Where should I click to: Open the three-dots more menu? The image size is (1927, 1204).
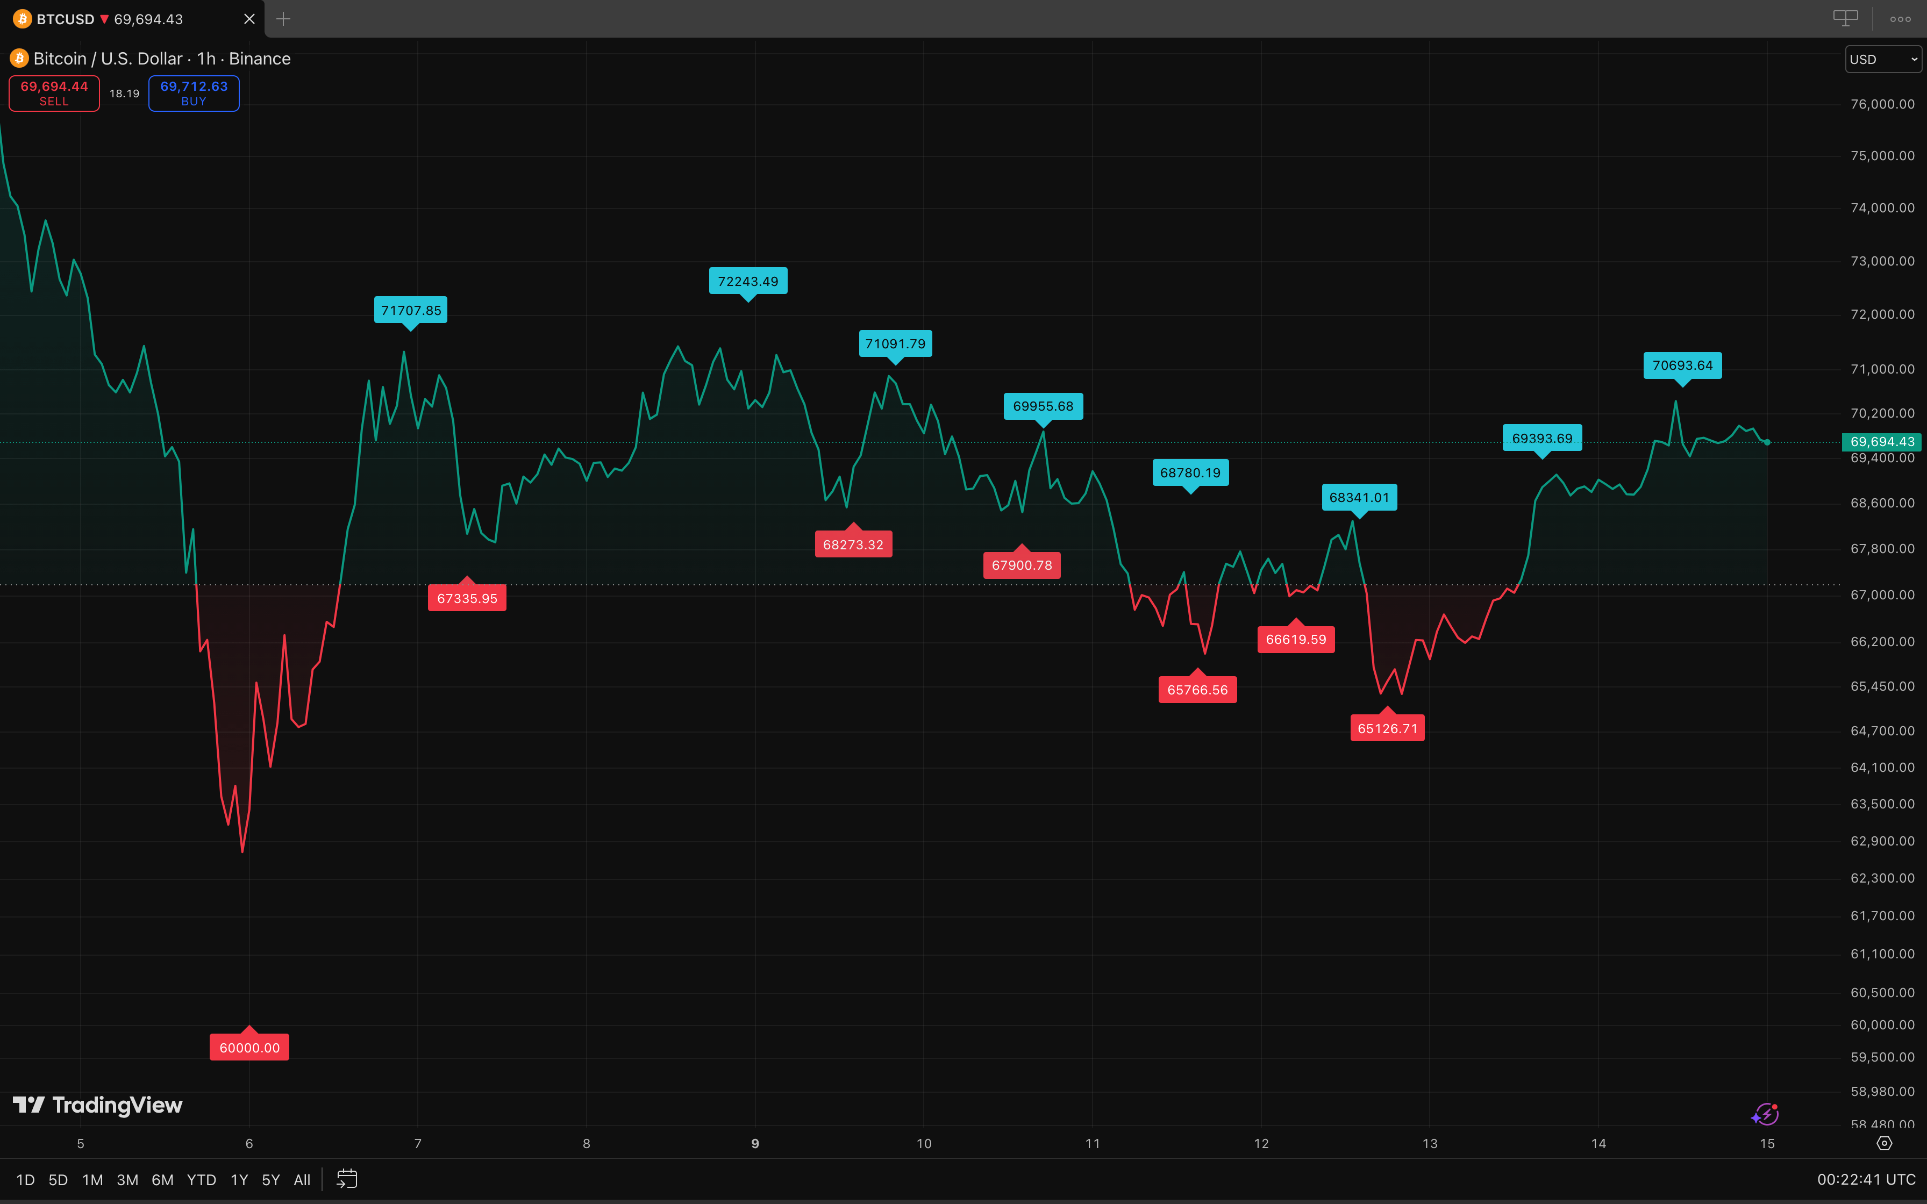1900,19
